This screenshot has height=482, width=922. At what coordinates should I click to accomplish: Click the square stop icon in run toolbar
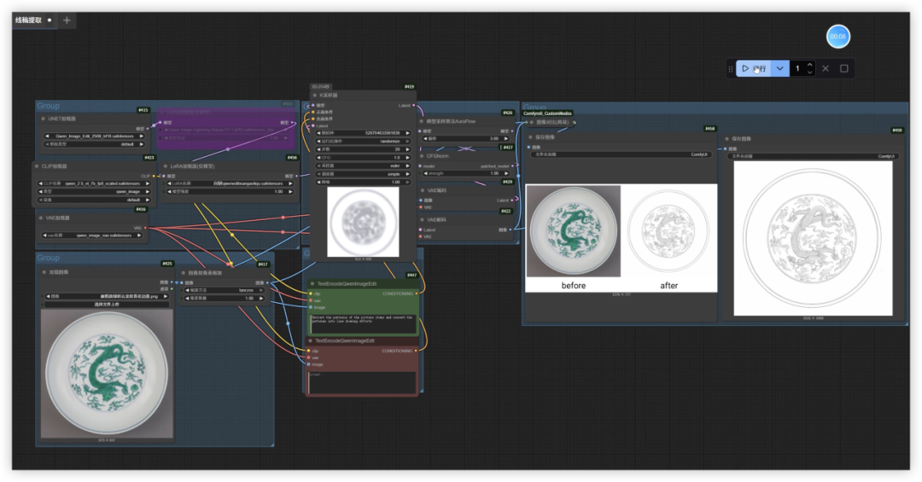click(x=844, y=68)
